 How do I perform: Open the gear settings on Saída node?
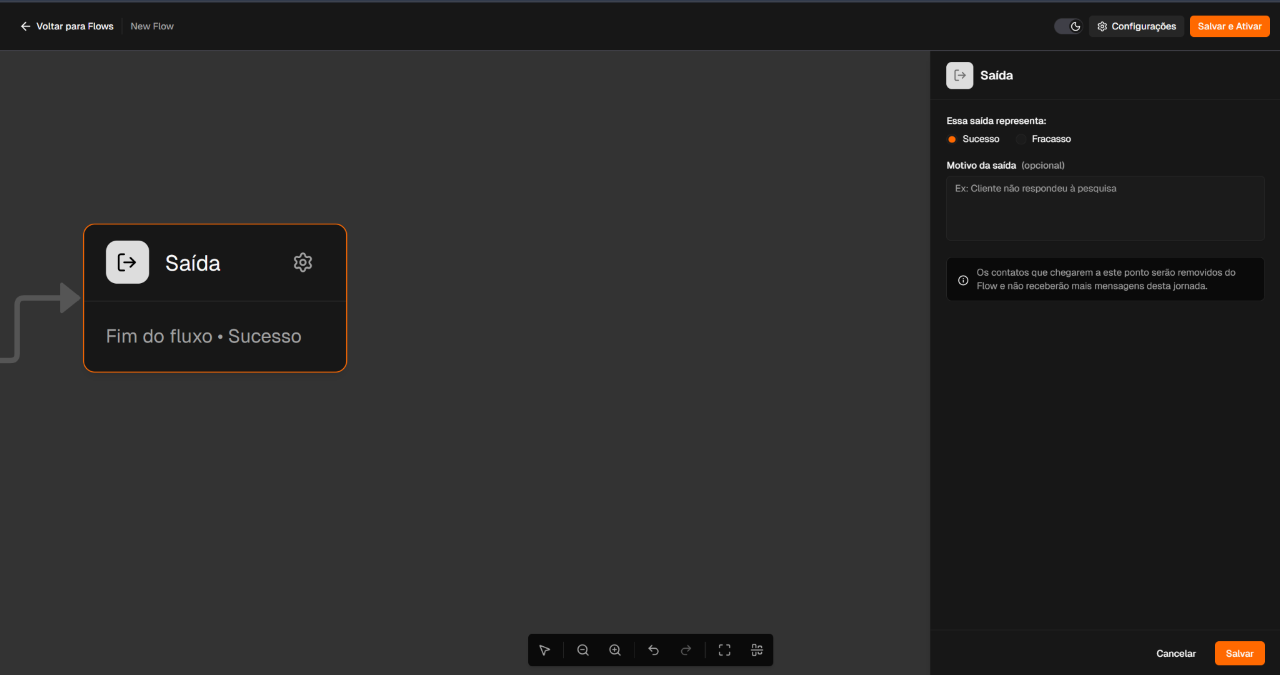[x=303, y=262]
